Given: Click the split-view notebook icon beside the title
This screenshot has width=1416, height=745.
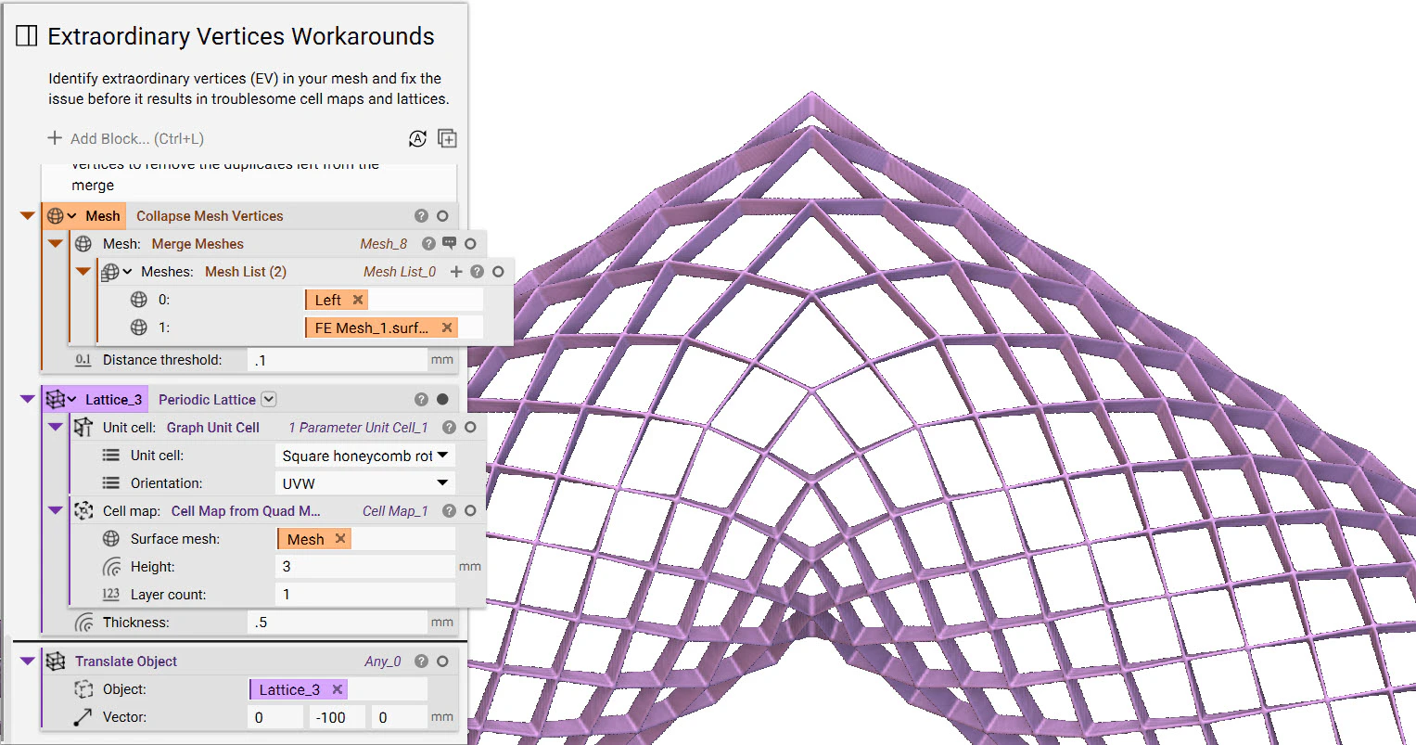Looking at the screenshot, I should point(26,35).
